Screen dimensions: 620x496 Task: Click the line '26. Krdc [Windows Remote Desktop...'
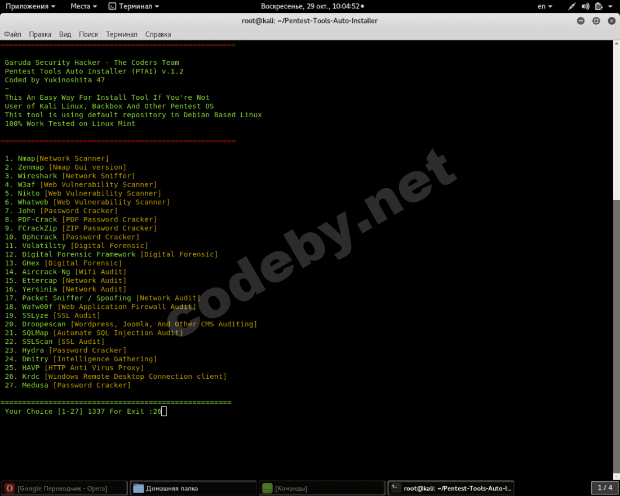point(116,376)
